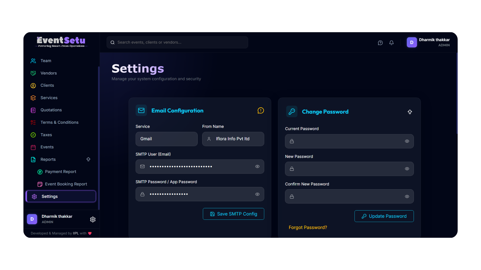Open Quotations section

(61, 110)
